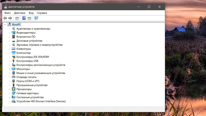Open the Help question-mark toolbar icon
The height and width of the screenshot is (116, 206).
click(24, 18)
